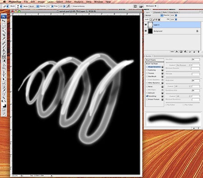Open options bar Opacity arrow
Viewport: 203px width, 178px height.
(52, 6)
